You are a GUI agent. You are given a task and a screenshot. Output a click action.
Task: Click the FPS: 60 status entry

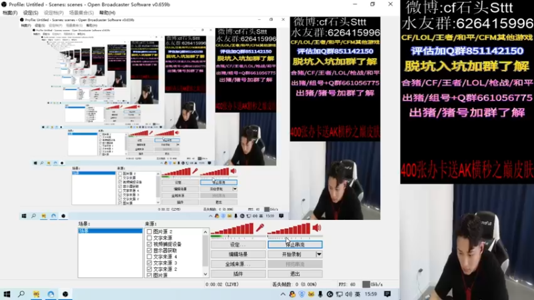(x=346, y=285)
